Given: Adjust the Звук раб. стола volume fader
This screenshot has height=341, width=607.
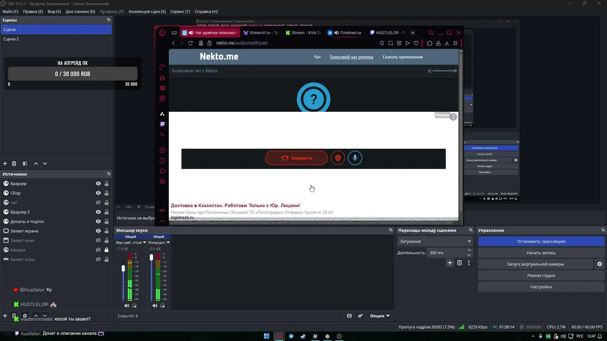Looking at the screenshot, I should [123, 268].
